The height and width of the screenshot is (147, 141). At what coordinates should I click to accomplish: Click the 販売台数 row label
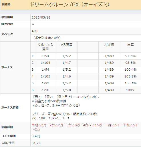pyautogui.click(x=7, y=24)
